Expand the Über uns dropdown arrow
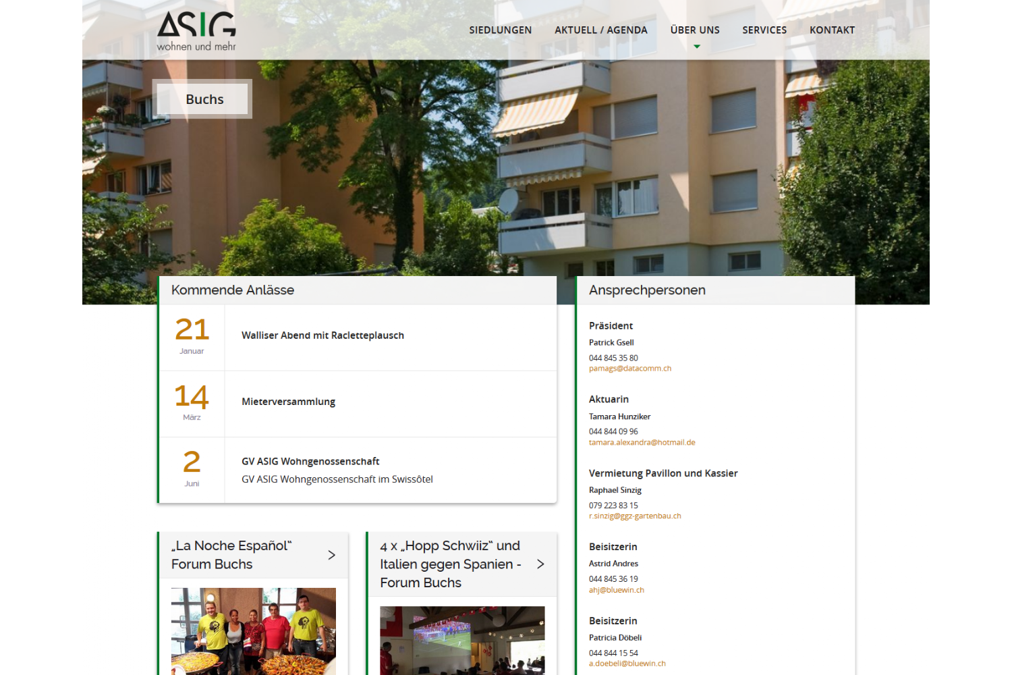The width and height of the screenshot is (1012, 675). [x=697, y=47]
